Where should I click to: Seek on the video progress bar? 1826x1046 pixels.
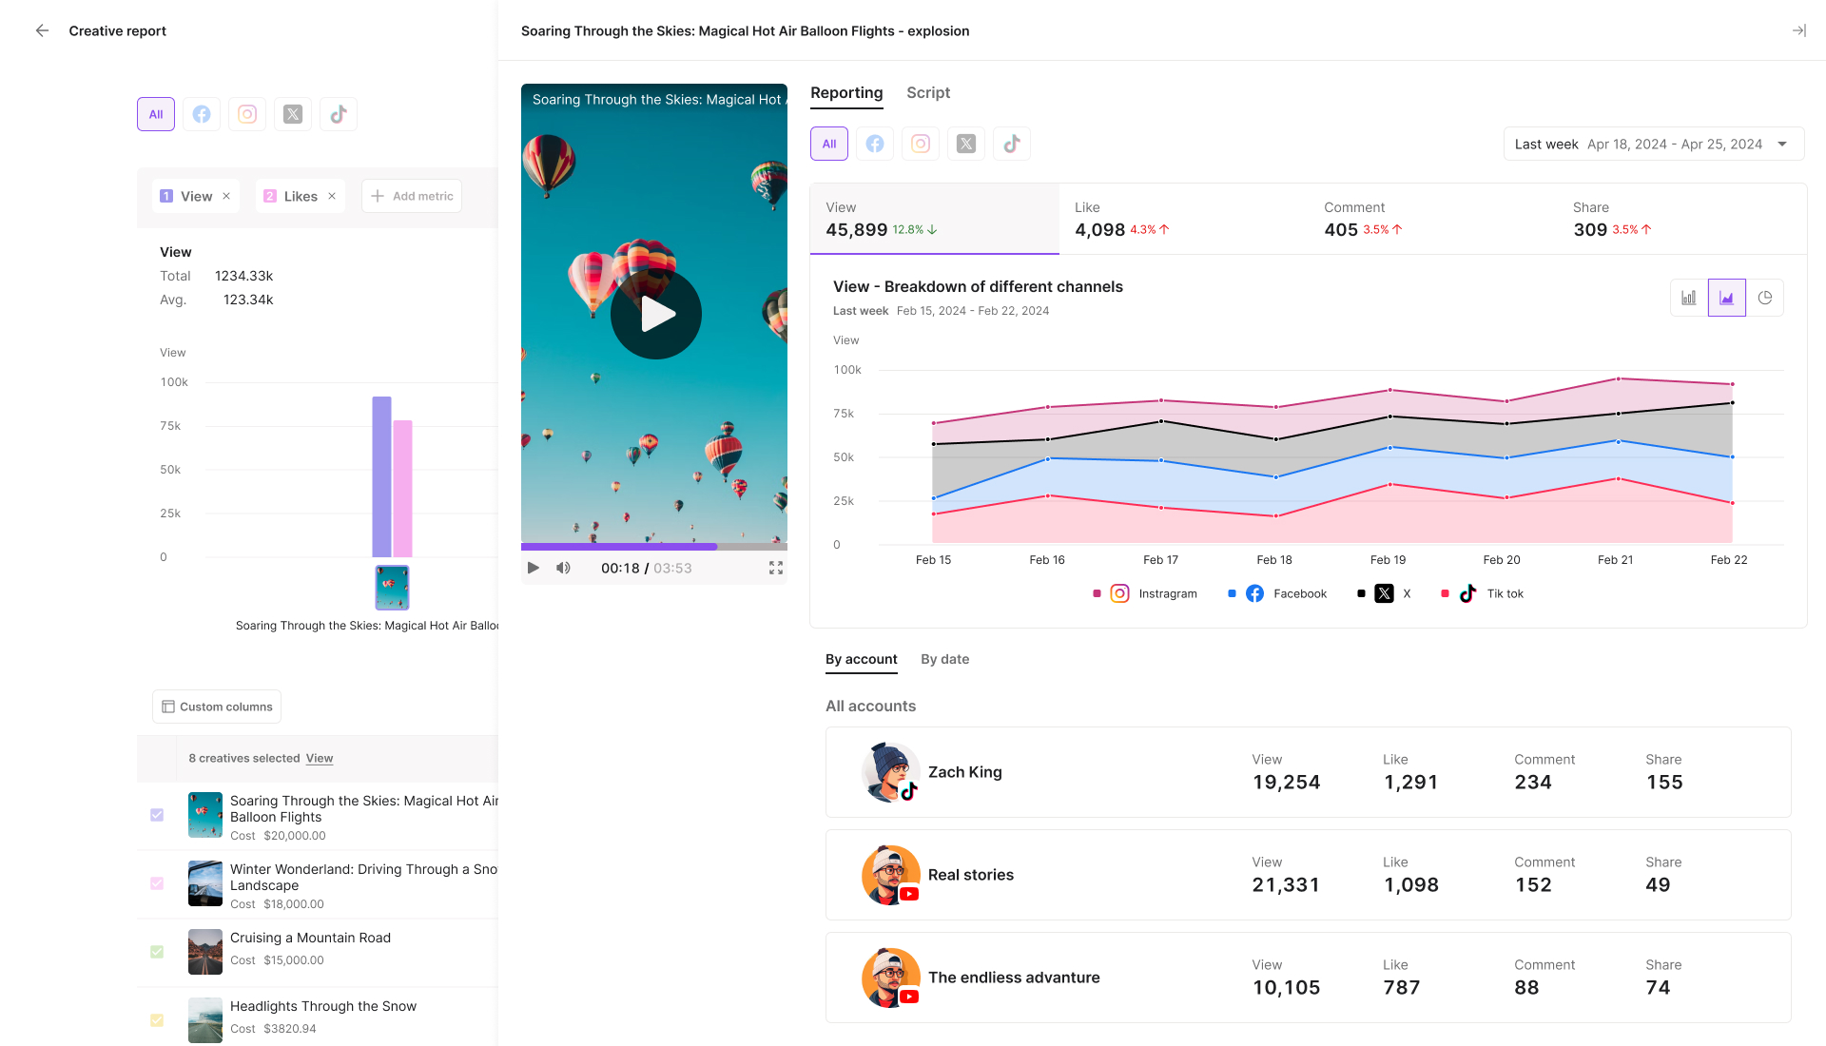coord(654,547)
